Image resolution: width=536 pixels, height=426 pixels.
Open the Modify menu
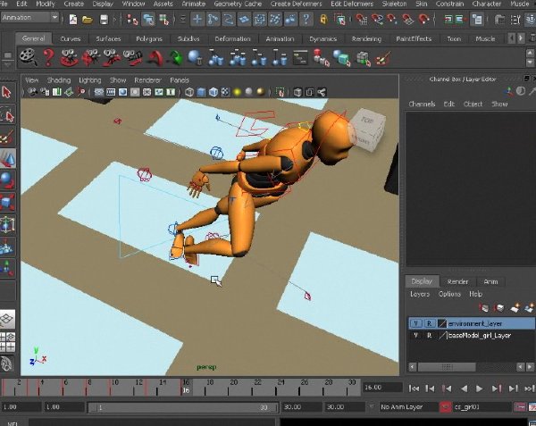coord(46,4)
